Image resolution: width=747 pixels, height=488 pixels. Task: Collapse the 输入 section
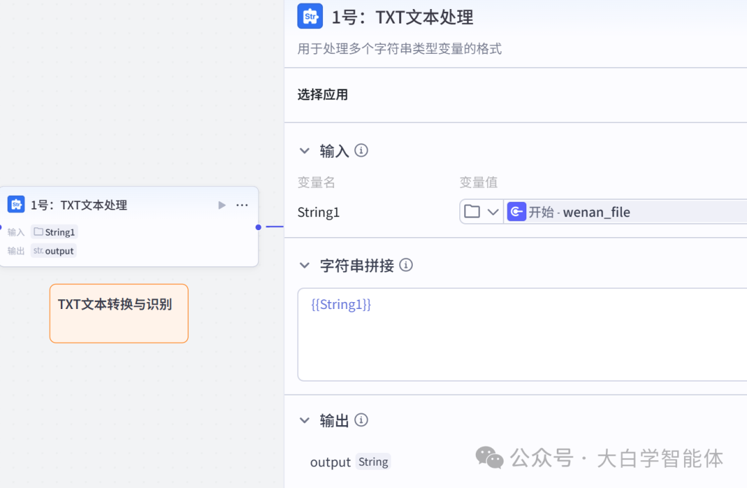[x=304, y=151]
